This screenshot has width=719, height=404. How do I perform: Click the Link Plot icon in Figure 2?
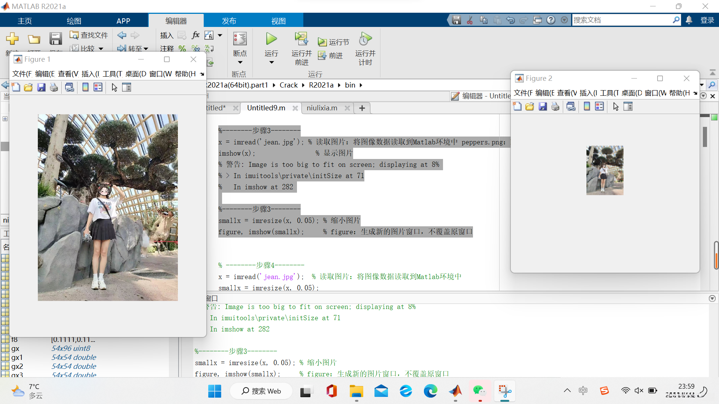(571, 107)
